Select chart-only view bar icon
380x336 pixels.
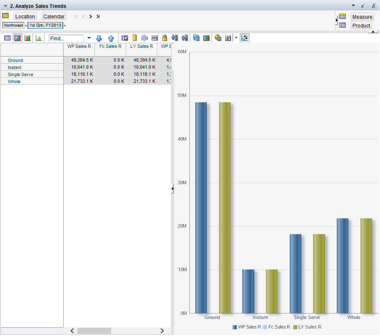click(27, 38)
